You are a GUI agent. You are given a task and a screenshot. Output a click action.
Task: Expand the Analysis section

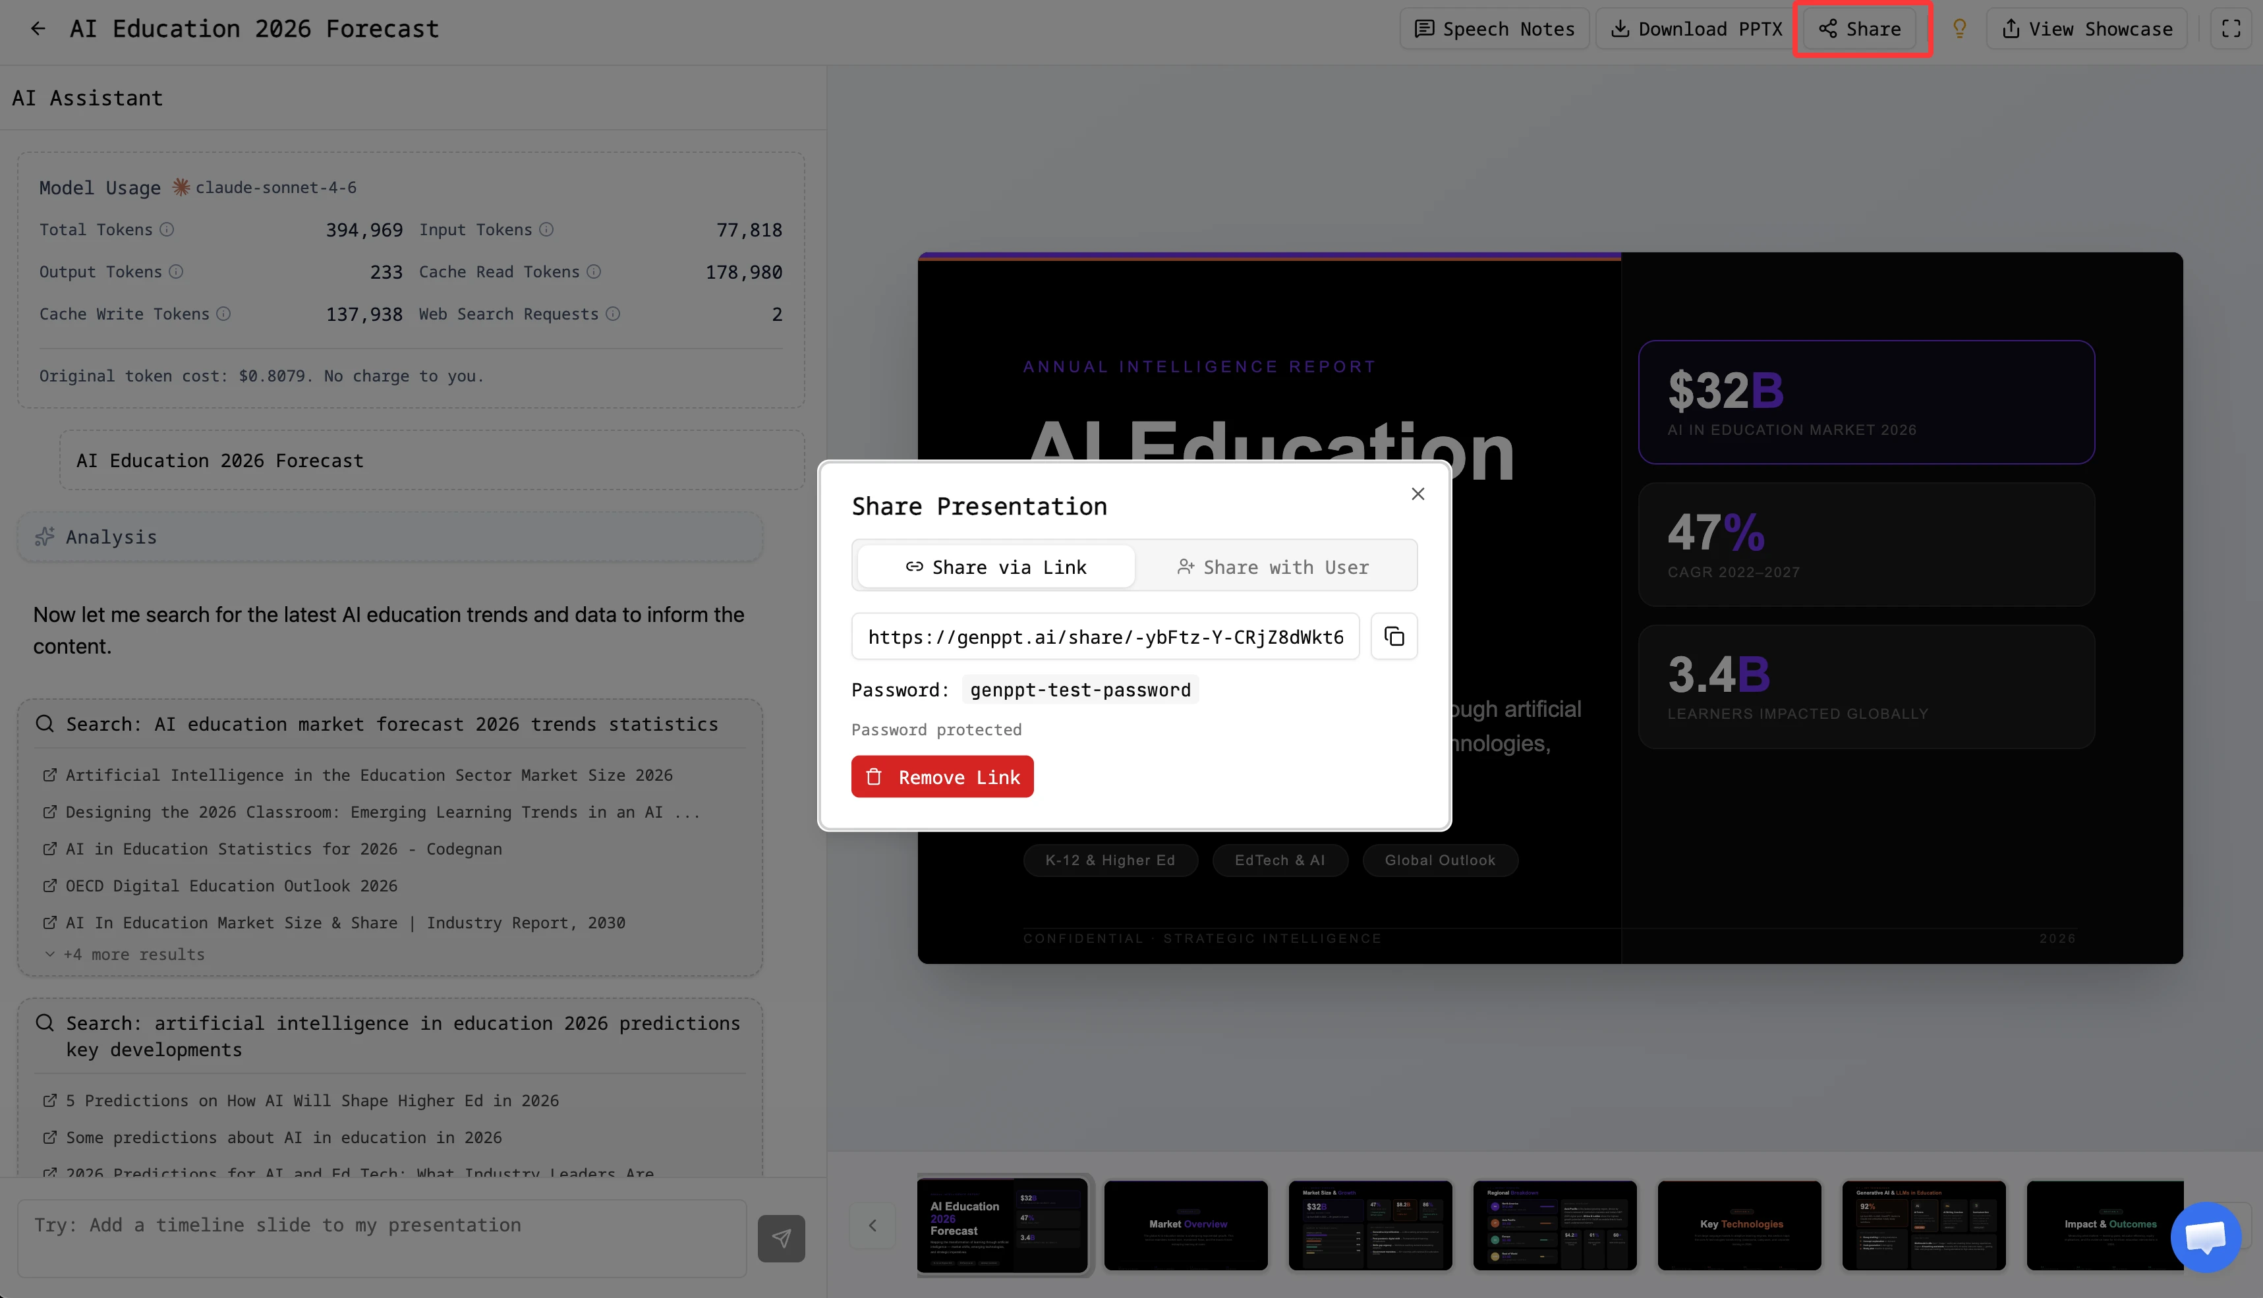tap(389, 536)
